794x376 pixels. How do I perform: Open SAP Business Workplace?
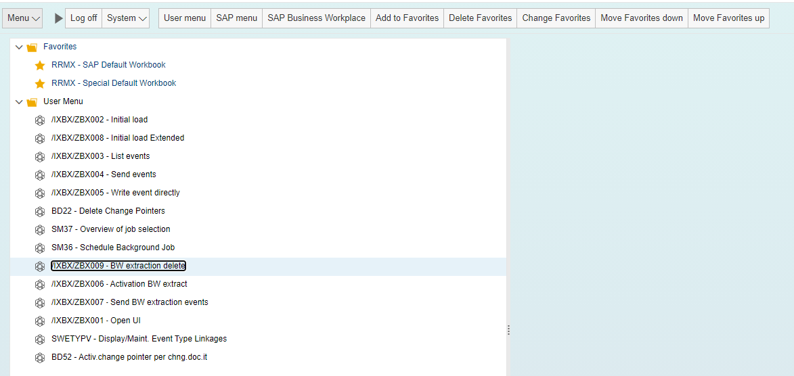pos(316,18)
